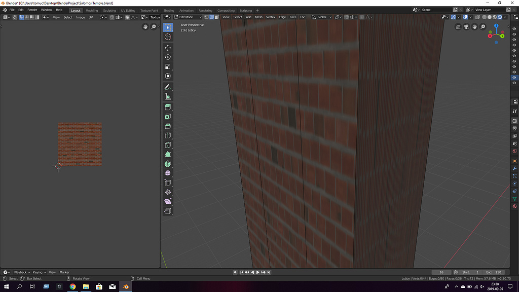
Task: Toggle X-ray display mode
Action: coord(477,17)
